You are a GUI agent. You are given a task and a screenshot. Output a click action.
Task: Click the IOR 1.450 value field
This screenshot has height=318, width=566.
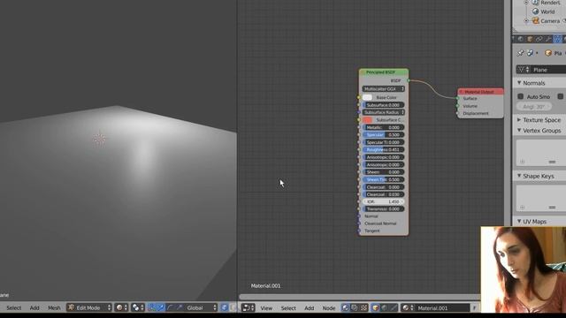[x=383, y=202]
